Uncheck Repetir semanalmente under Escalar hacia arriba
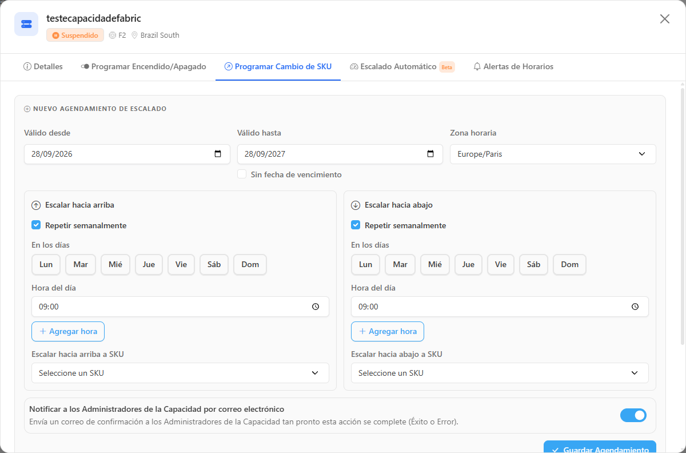This screenshot has height=453, width=686. point(36,225)
